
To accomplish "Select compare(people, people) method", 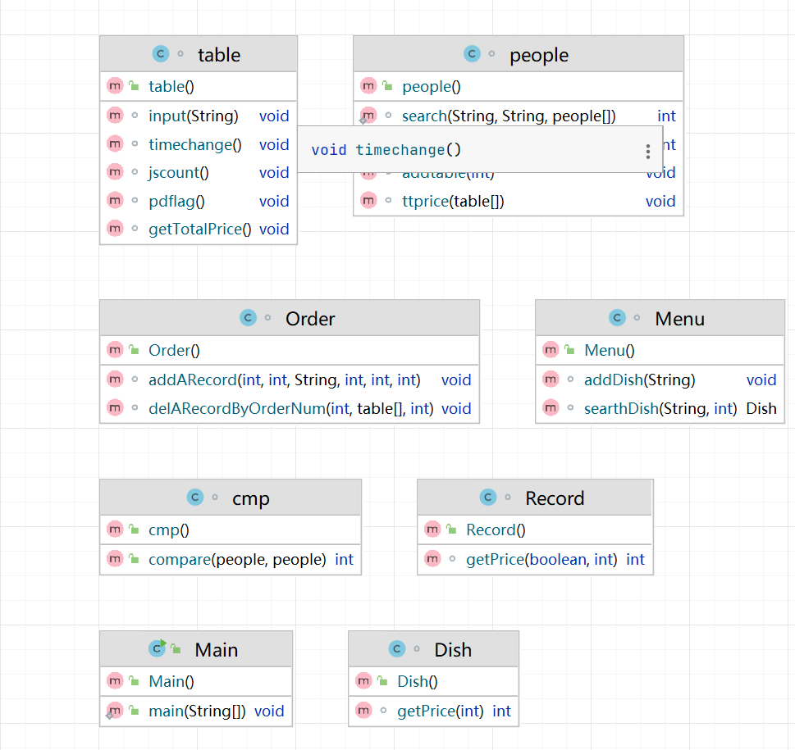I will point(237,559).
